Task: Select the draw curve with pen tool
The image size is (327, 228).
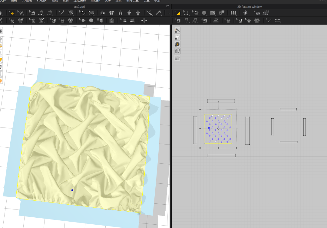Action: pos(41,21)
